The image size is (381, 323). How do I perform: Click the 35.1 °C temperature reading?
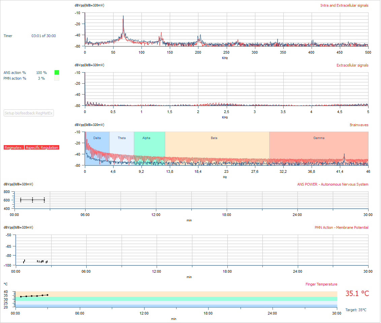[357, 294]
